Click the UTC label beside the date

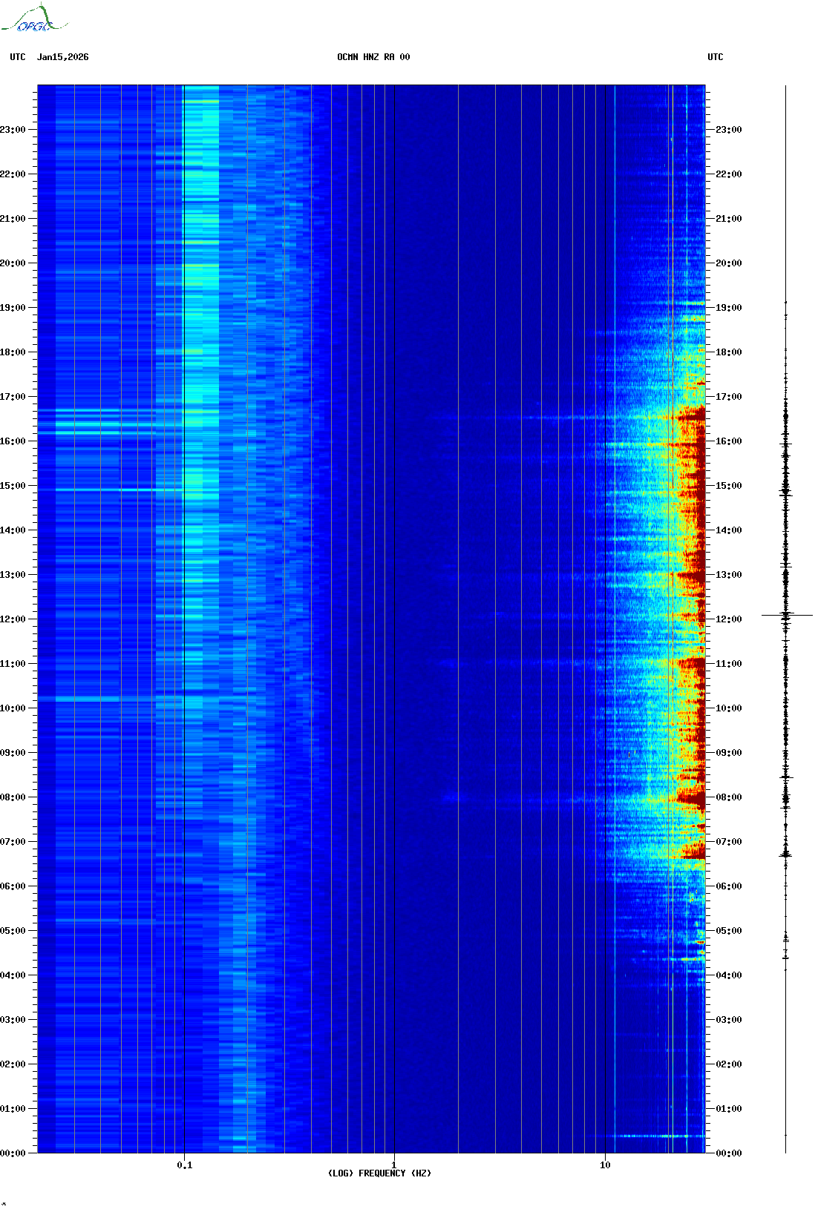click(x=18, y=57)
